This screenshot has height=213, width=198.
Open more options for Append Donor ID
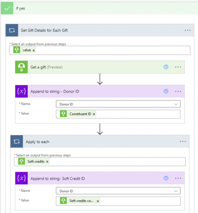178,91
